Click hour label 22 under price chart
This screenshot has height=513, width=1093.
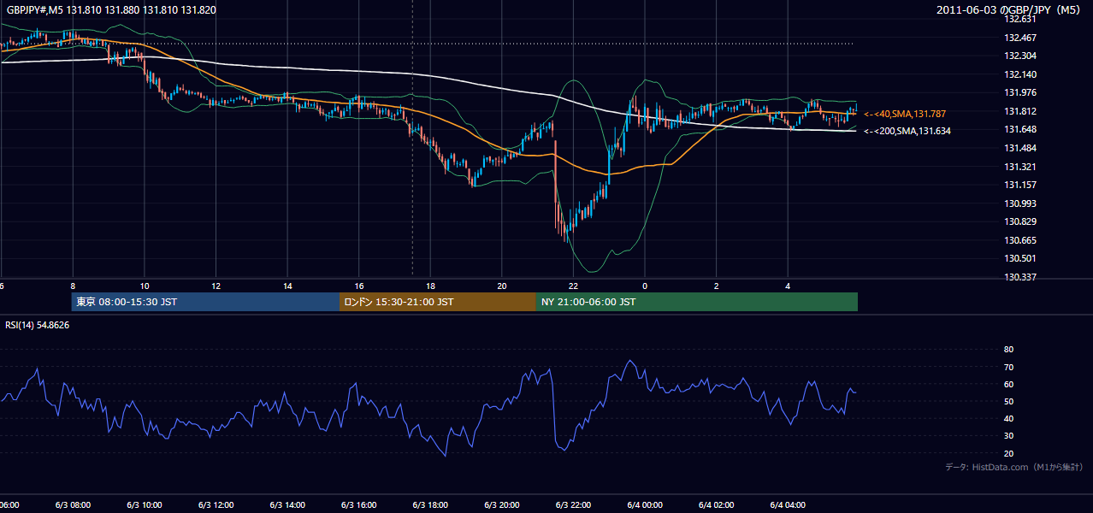573,286
